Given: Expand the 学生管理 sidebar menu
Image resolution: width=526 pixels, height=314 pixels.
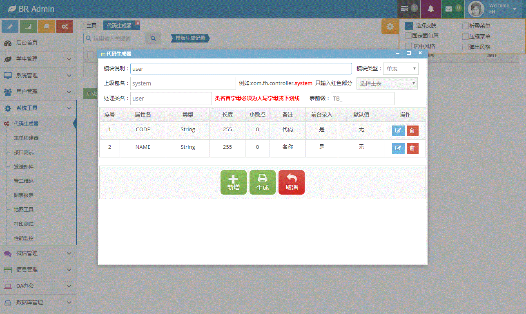Looking at the screenshot, I should [x=38, y=59].
